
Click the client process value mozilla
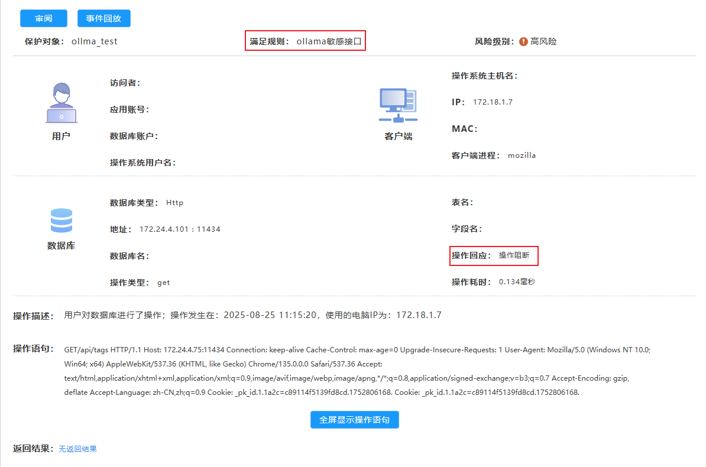(x=522, y=155)
